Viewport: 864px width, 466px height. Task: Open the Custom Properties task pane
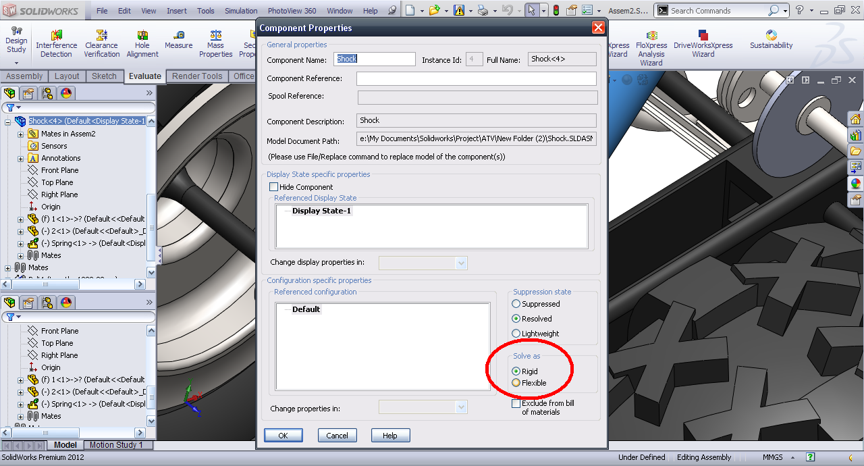pos(856,200)
